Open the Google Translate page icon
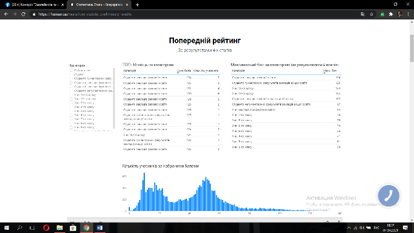The image size is (414, 233). [x=363, y=14]
